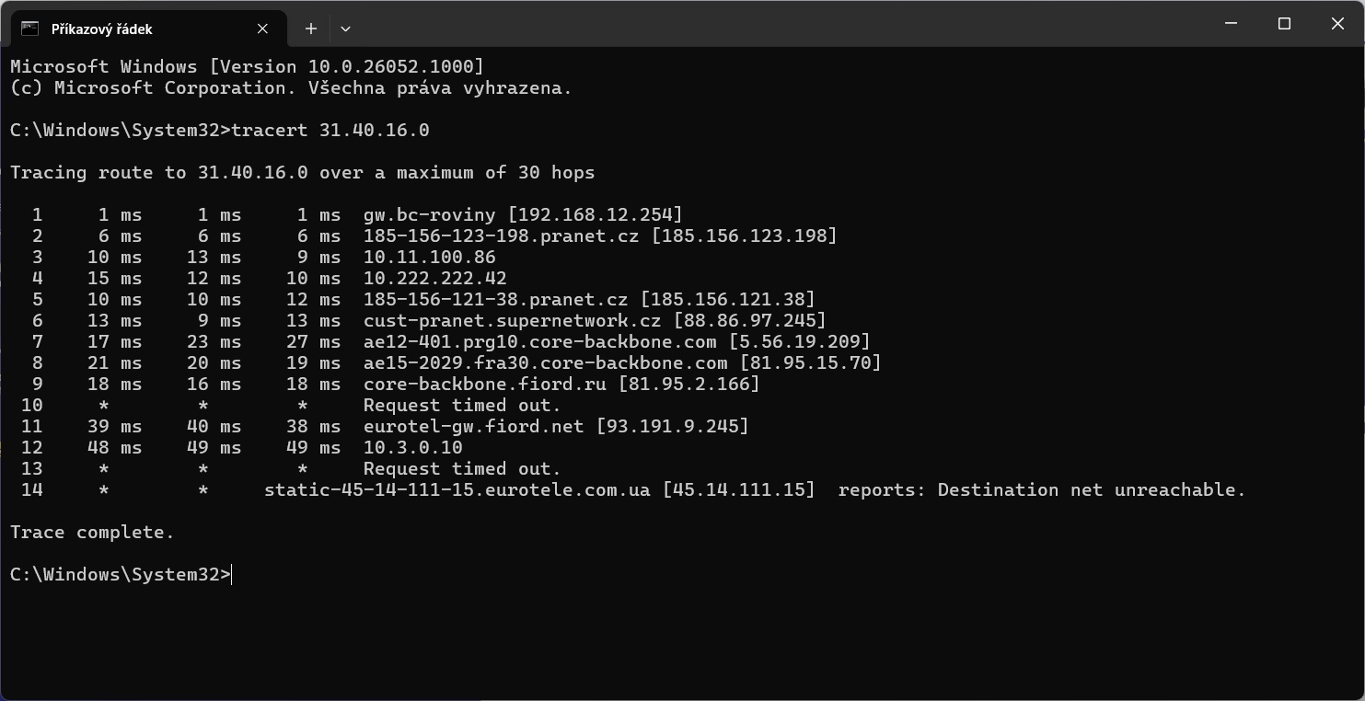
Task: Click cust-pranet.supernetwork.cz hostname in hop 6
Action: click(512, 321)
